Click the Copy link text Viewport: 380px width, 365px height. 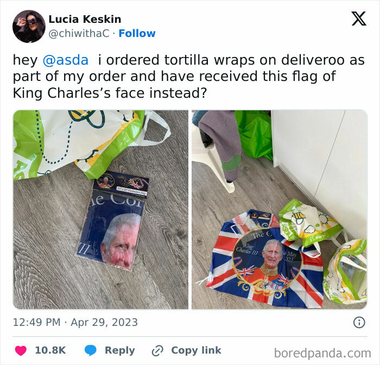coord(196,350)
